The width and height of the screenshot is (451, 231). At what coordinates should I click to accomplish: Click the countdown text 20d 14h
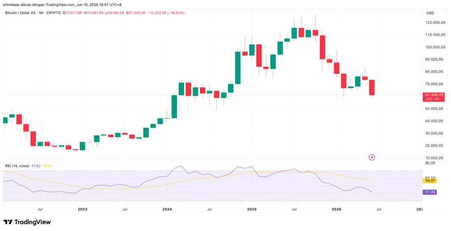click(x=433, y=99)
